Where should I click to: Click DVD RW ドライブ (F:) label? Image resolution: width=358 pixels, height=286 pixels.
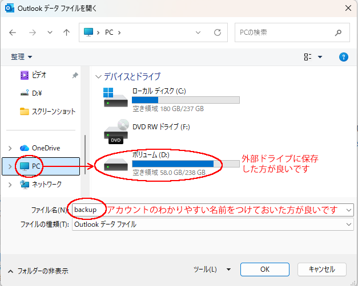161,126
